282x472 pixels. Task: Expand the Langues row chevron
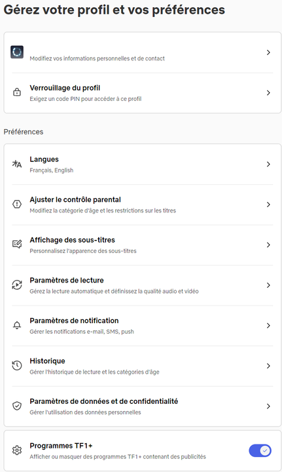tap(268, 164)
